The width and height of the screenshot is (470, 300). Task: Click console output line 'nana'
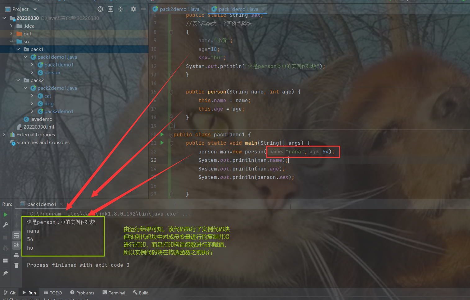click(33, 231)
